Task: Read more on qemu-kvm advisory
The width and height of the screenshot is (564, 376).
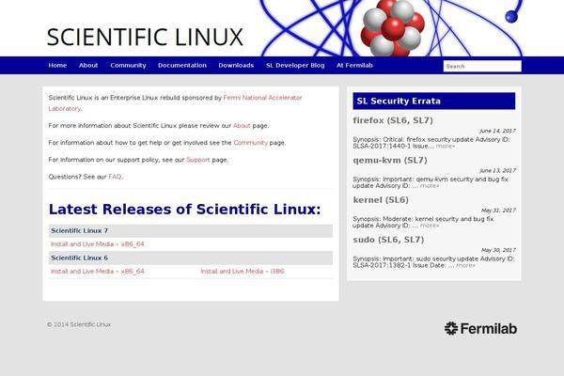Action: coord(430,186)
